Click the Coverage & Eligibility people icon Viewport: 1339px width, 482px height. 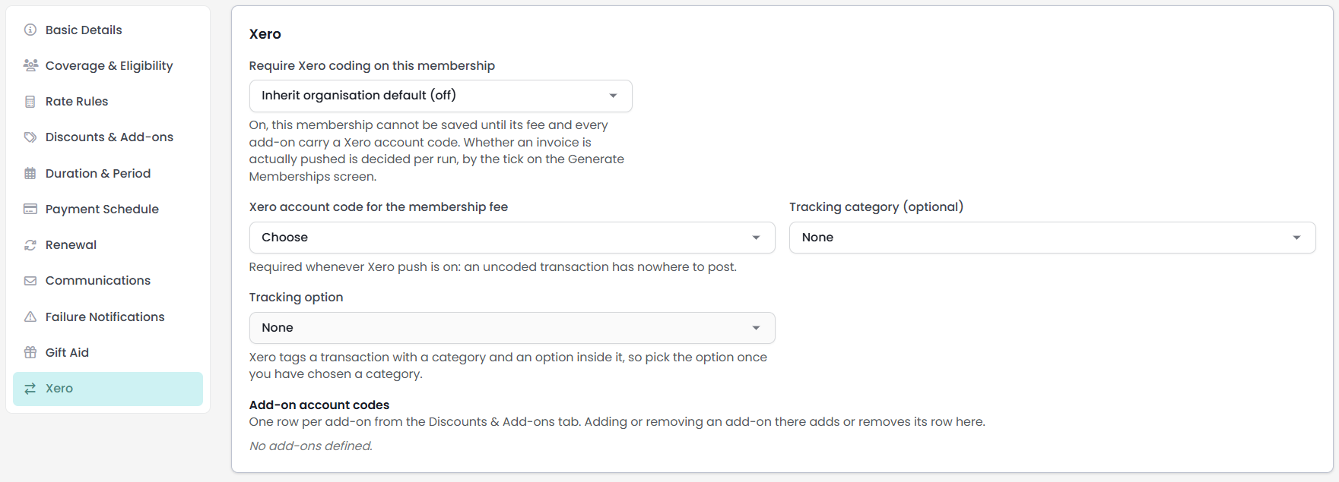click(x=30, y=65)
